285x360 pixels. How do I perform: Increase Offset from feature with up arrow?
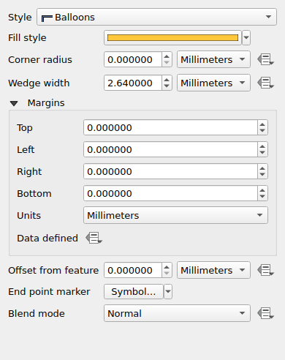point(167,267)
